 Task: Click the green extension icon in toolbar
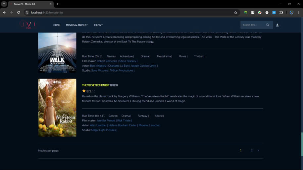245,13
